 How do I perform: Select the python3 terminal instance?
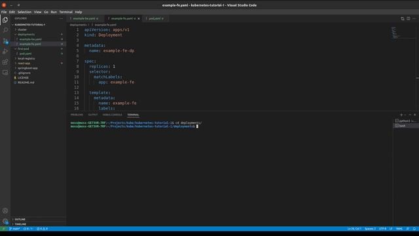[x=406, y=121]
